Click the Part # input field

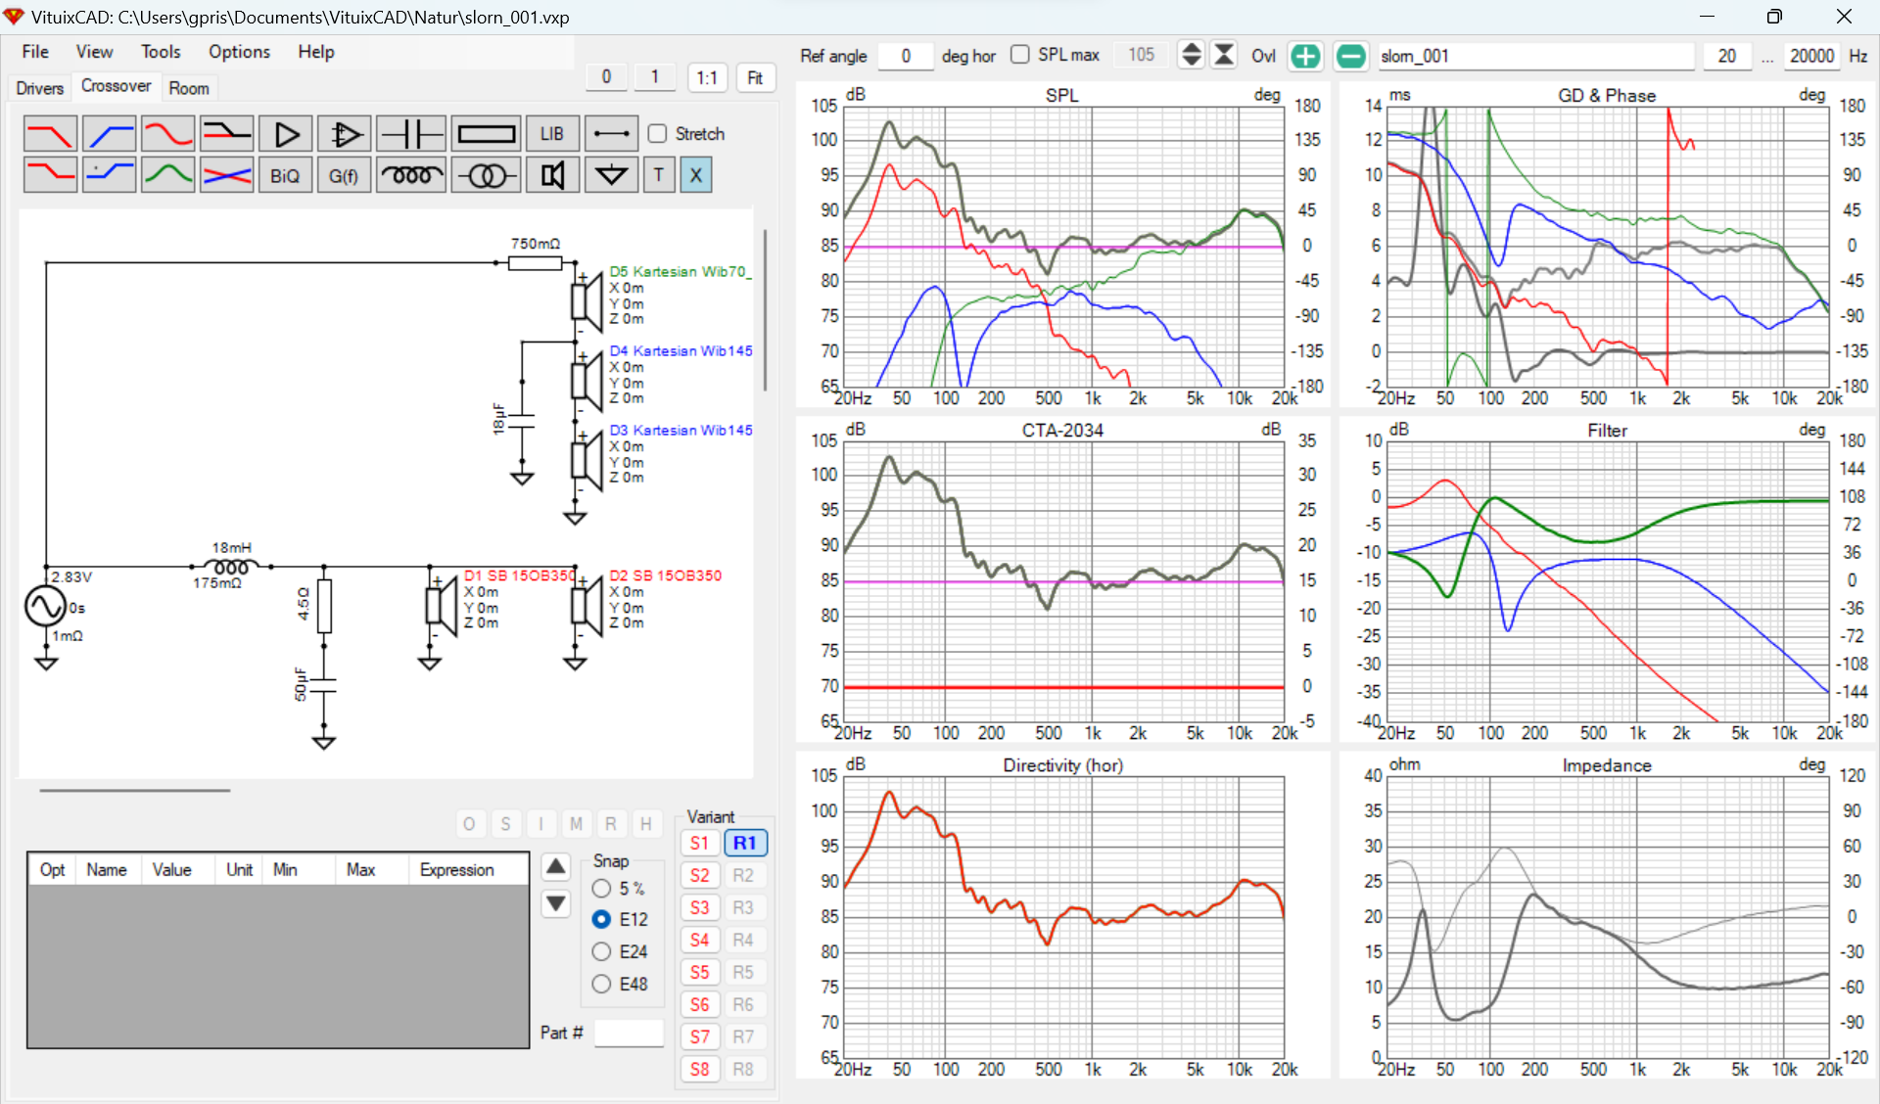[629, 1033]
